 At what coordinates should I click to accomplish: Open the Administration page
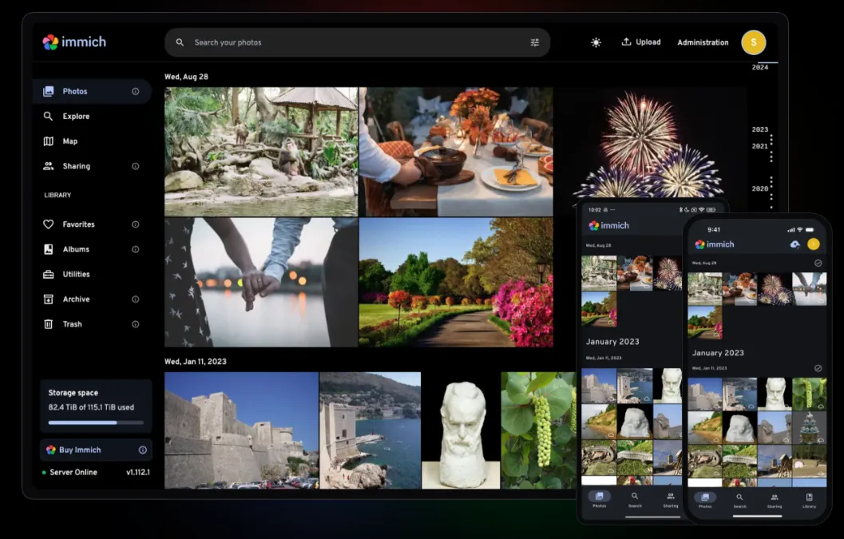[703, 42]
